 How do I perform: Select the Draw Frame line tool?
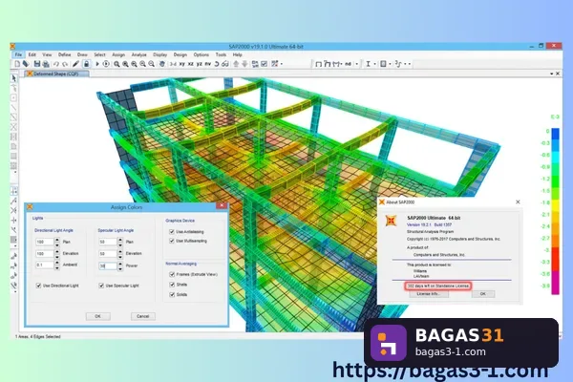click(13, 108)
